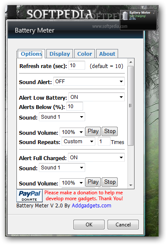Click the Battery Meter gadget title text
The height and width of the screenshot is (245, 167).
tap(140, 13)
